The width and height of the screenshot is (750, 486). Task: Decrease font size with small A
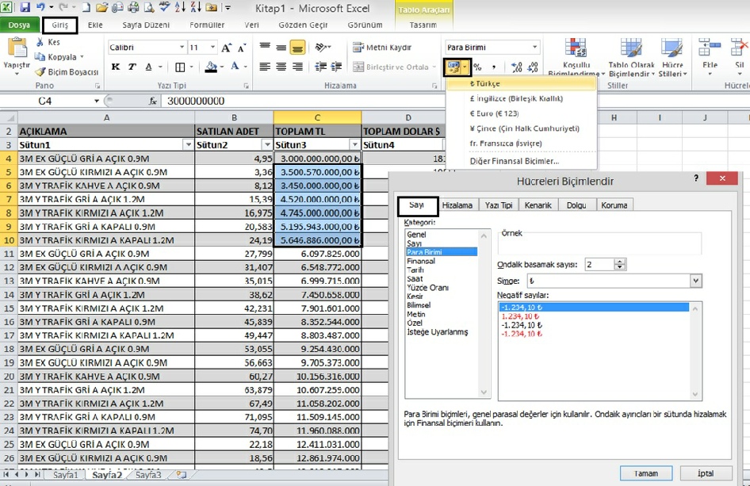[242, 48]
